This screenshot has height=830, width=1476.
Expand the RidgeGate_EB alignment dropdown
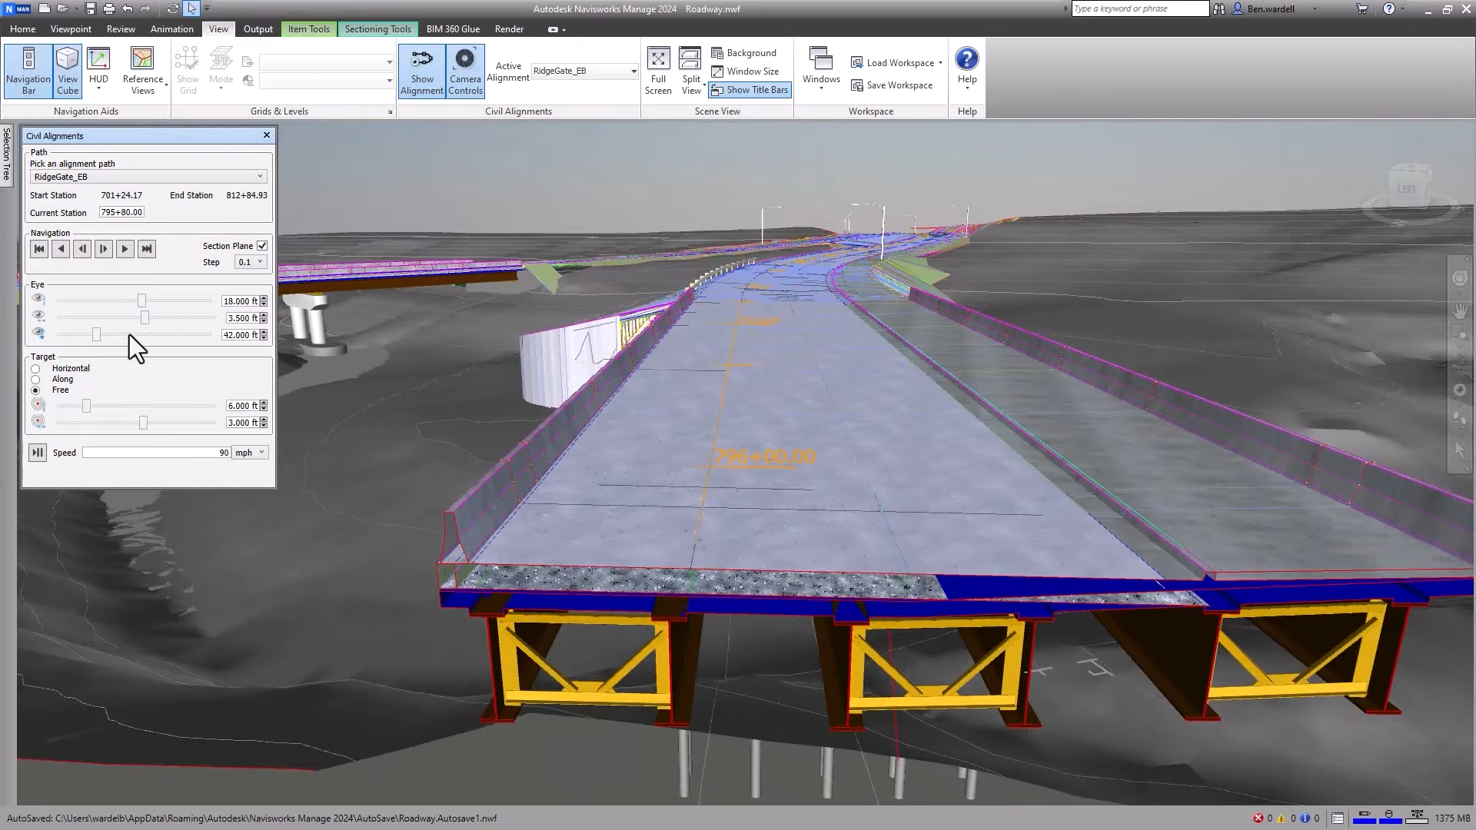[260, 176]
